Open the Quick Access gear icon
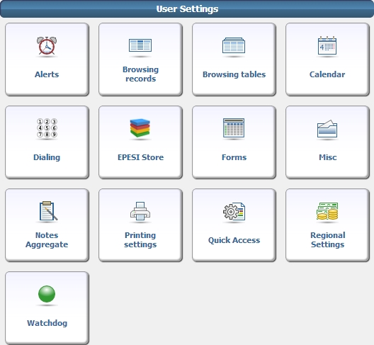The width and height of the screenshot is (374, 345). click(234, 211)
